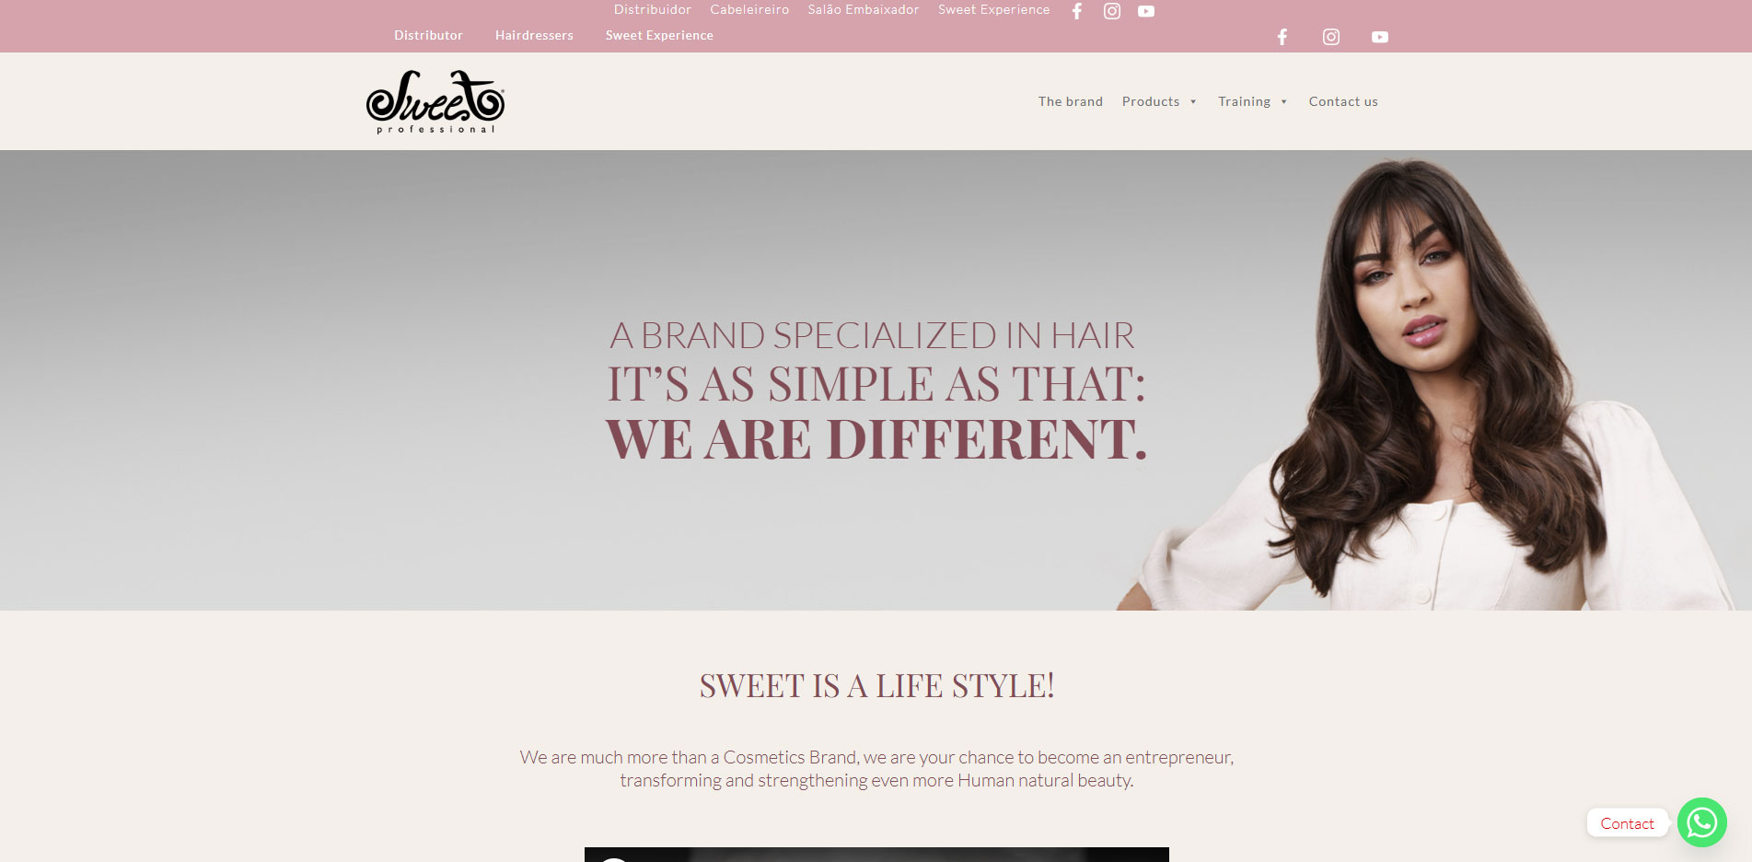Screen dimensions: 1752x862
Task: Click YouTube icon in pink header right
Action: (1380, 37)
